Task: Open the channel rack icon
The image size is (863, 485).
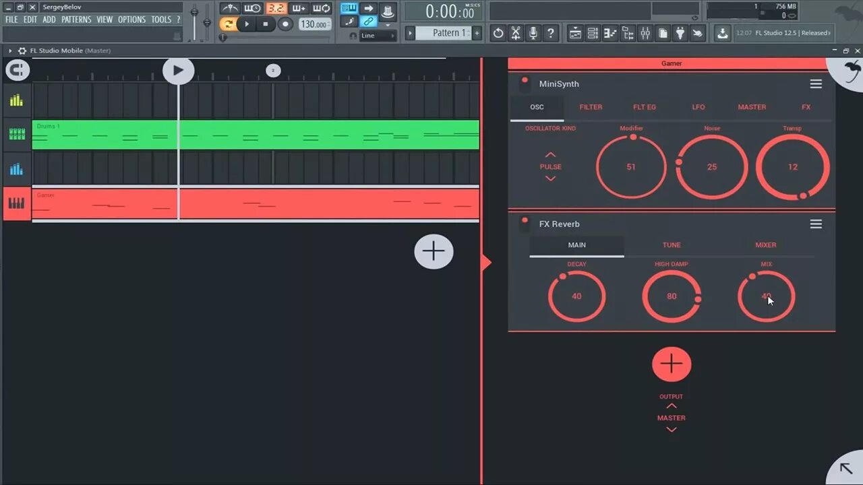Action: (593, 33)
